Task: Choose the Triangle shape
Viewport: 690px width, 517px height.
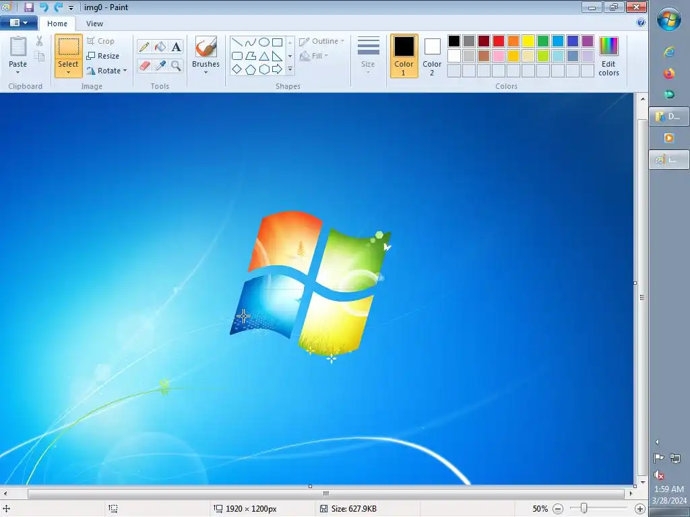Action: tap(264, 56)
